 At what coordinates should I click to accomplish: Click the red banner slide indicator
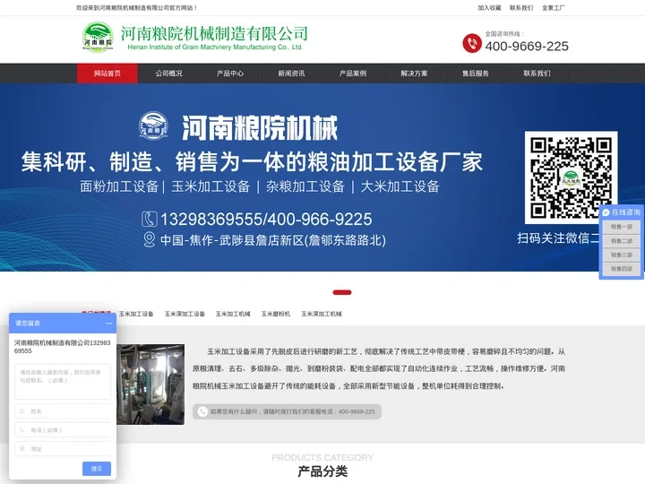click(x=342, y=292)
